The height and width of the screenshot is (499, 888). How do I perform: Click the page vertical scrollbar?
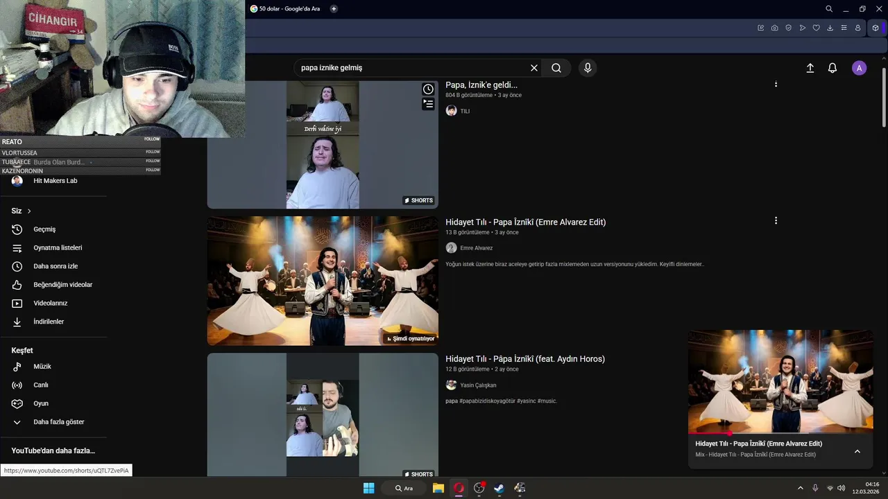click(x=884, y=97)
